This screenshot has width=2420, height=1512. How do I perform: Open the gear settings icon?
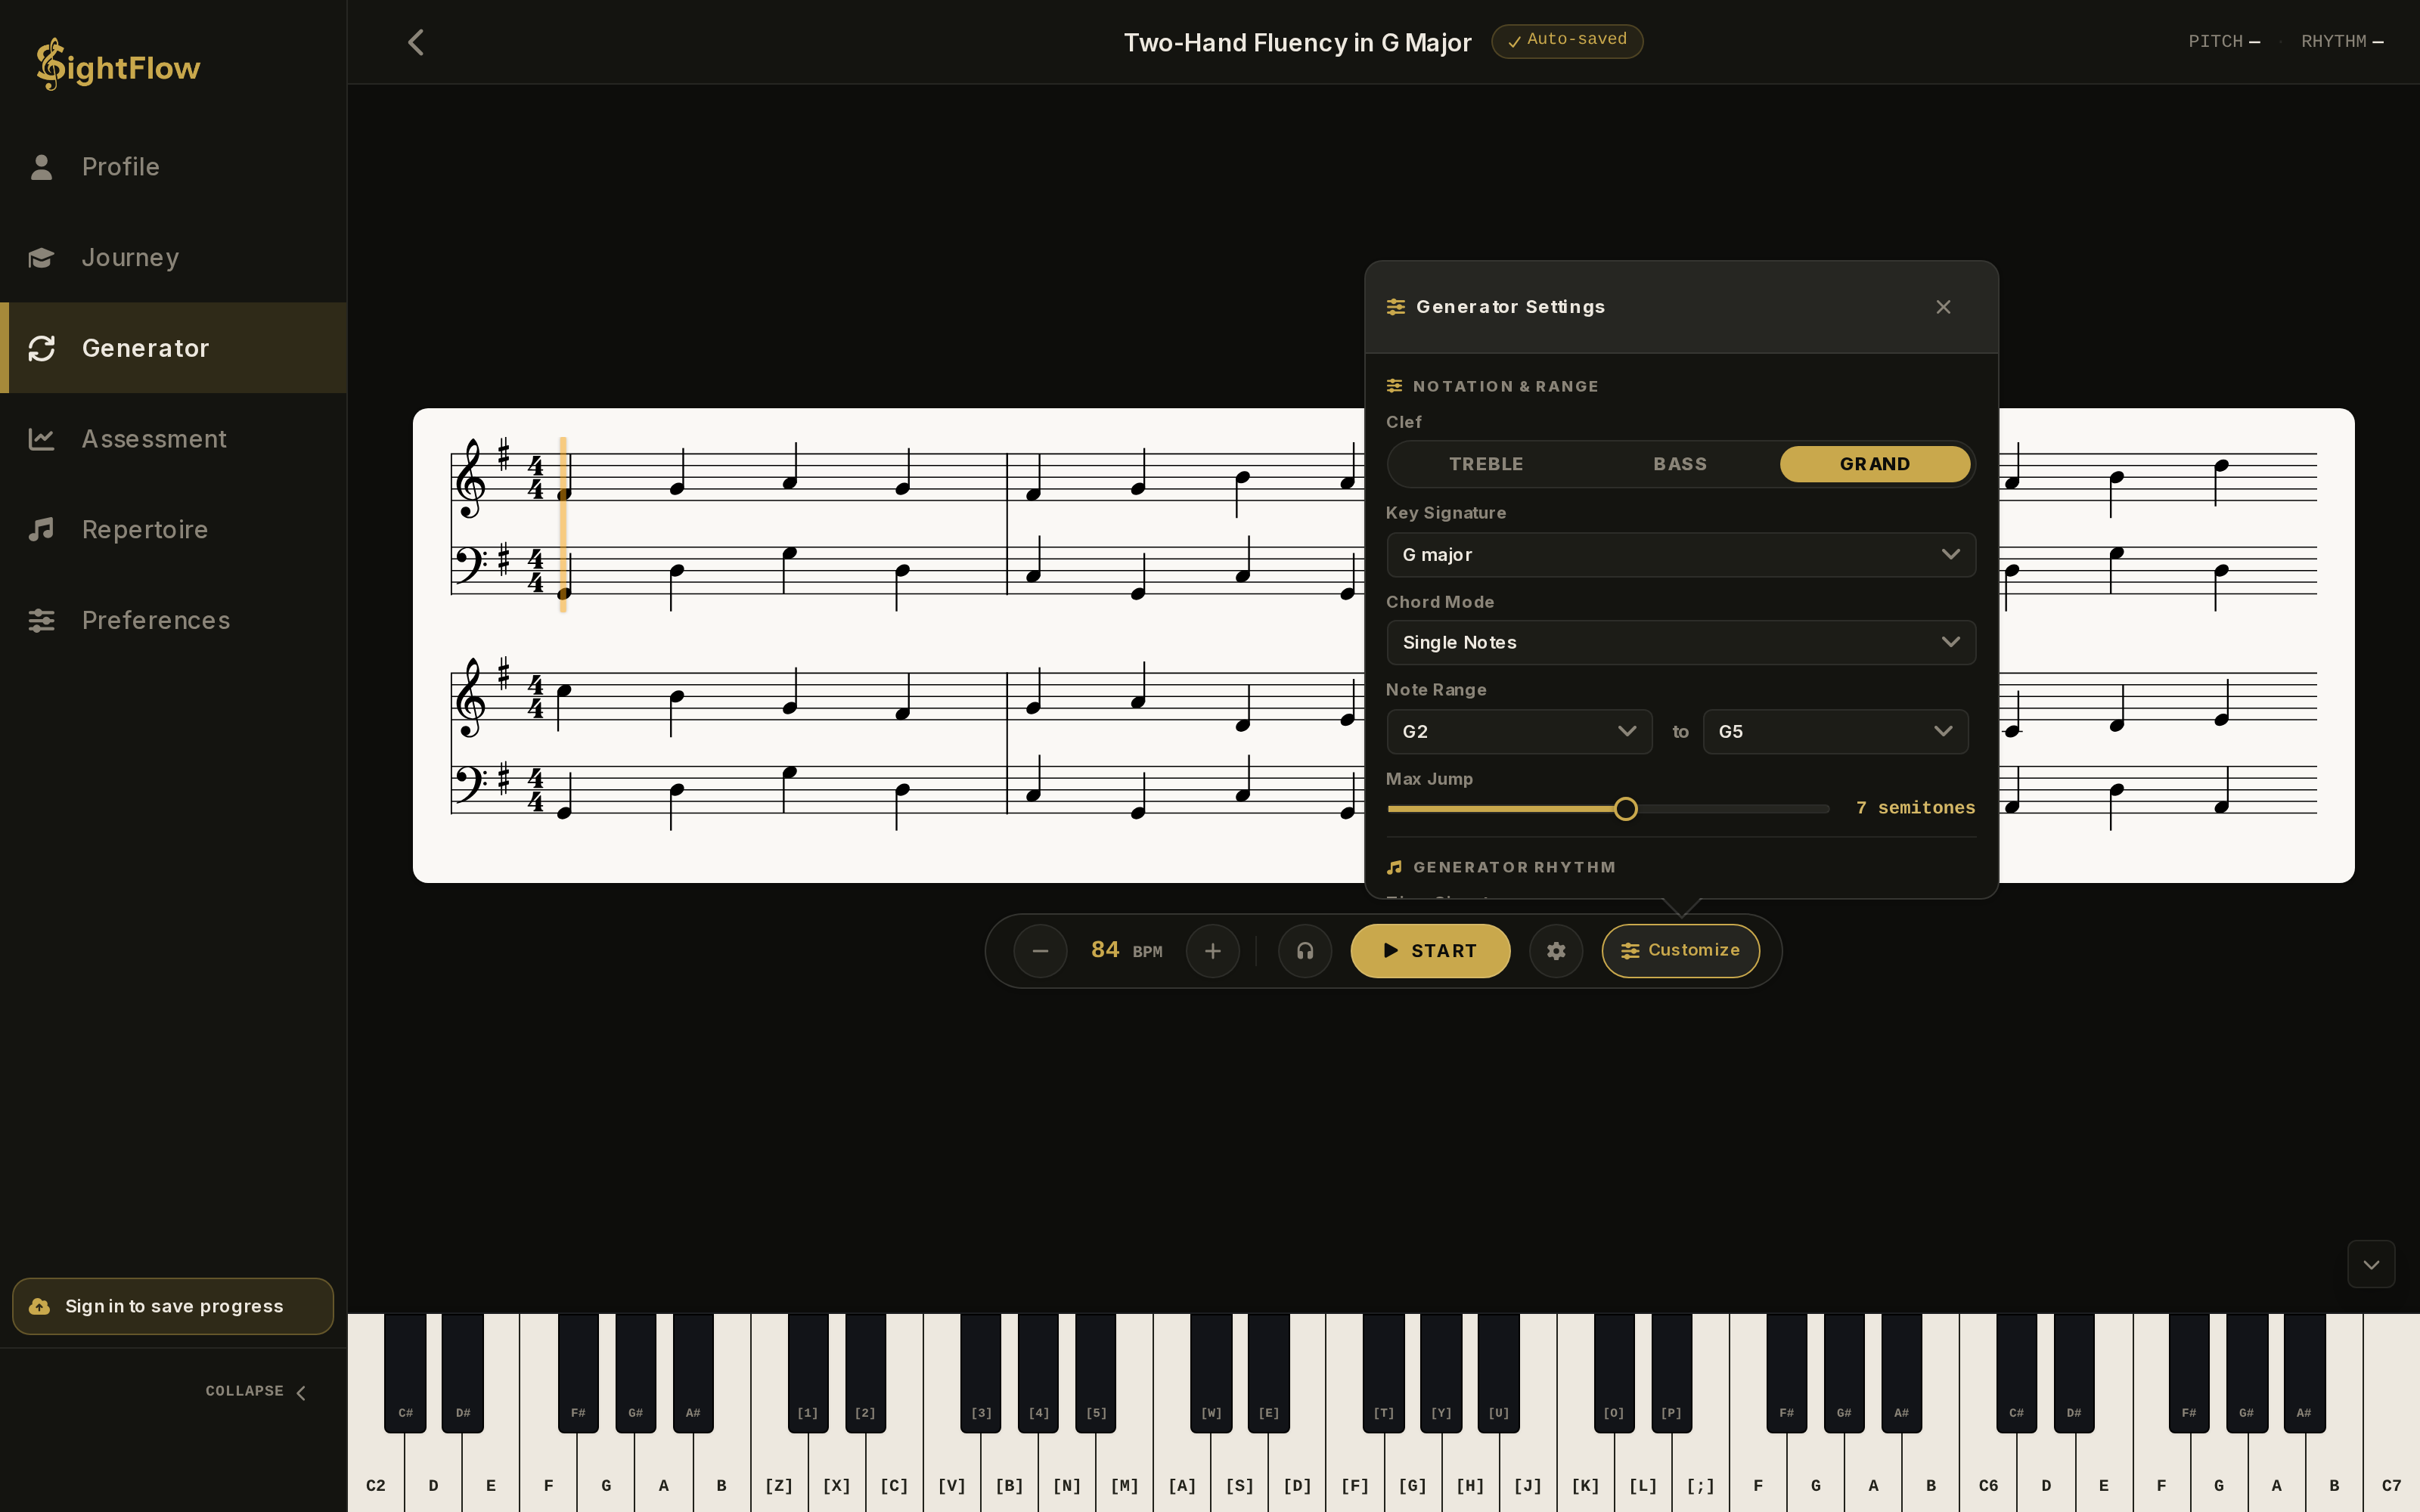click(1556, 951)
